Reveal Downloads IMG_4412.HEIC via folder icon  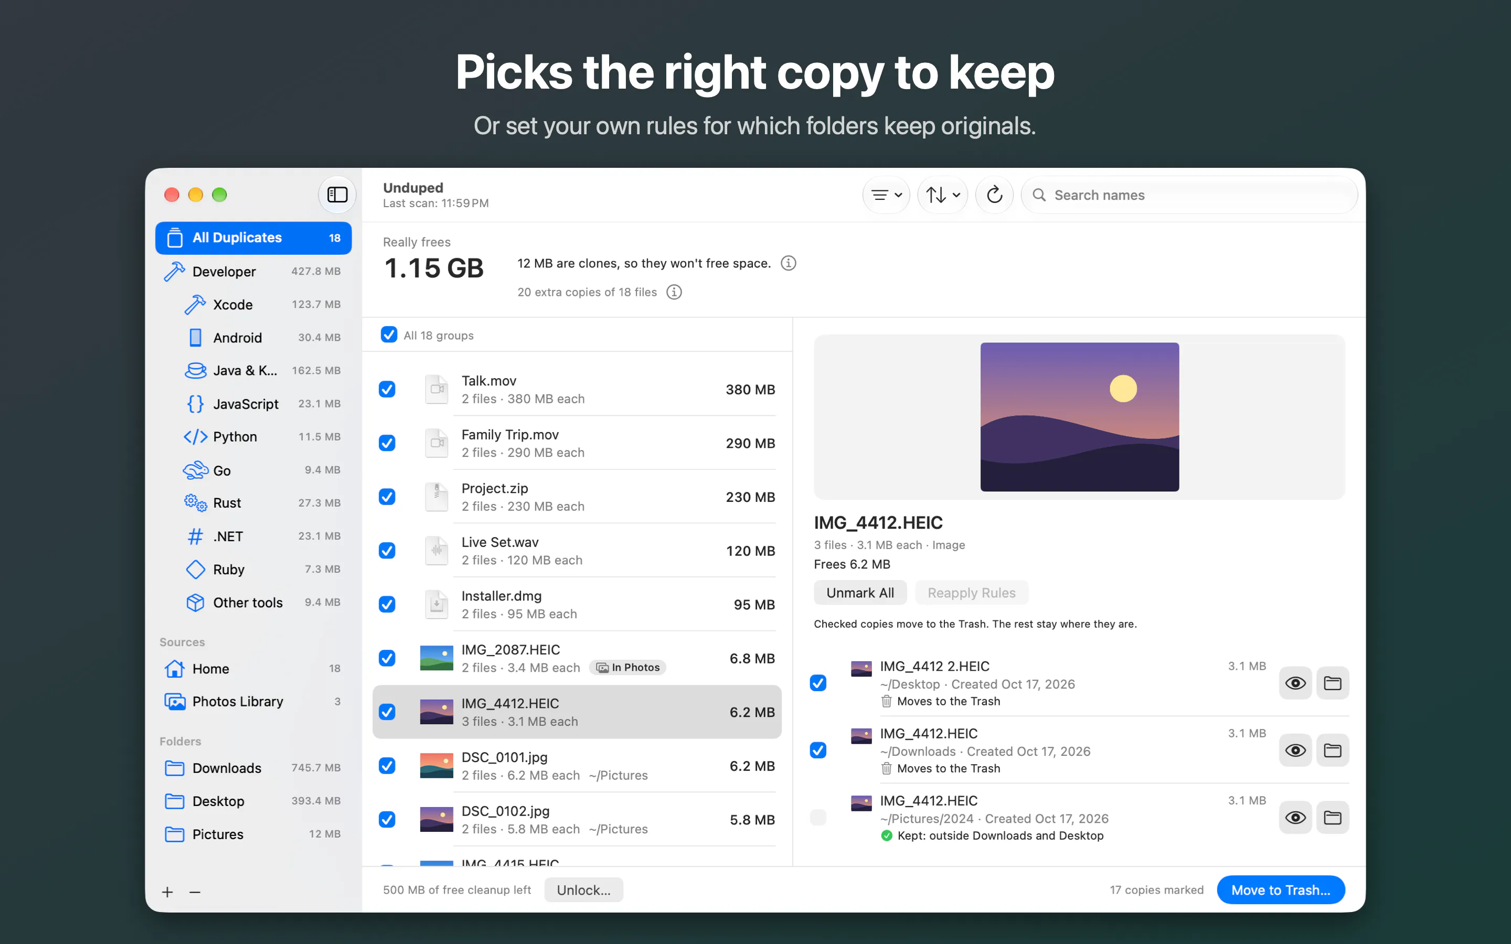tap(1333, 750)
